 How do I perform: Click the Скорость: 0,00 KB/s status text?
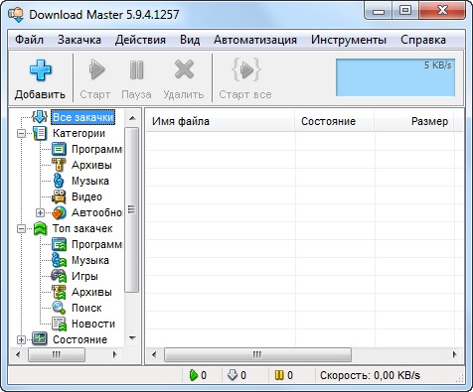point(370,375)
